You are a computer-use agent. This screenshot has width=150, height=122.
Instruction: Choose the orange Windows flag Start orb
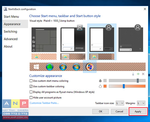click(x=89, y=67)
